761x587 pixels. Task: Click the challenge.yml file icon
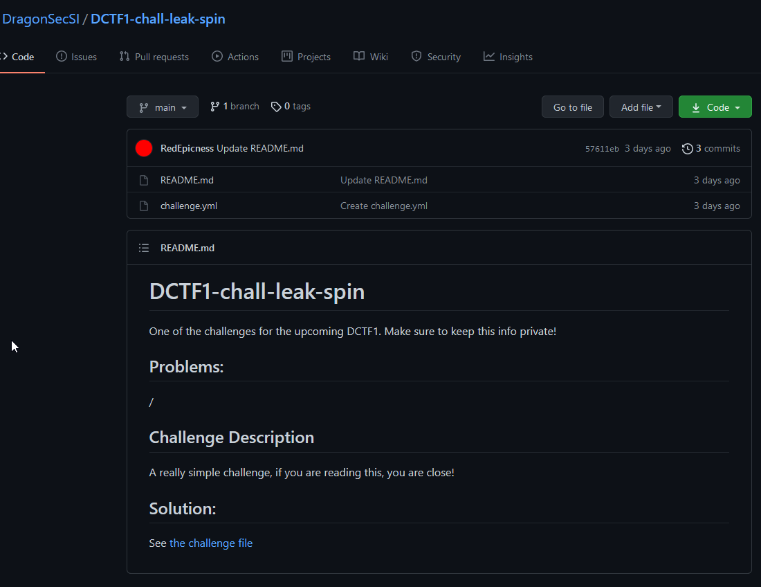(x=144, y=206)
